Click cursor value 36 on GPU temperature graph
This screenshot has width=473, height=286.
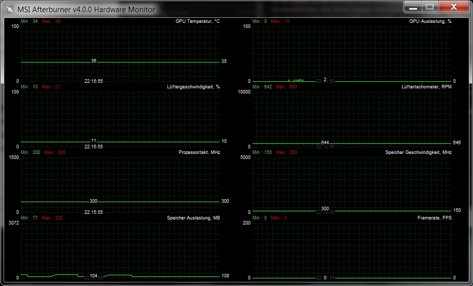point(94,61)
